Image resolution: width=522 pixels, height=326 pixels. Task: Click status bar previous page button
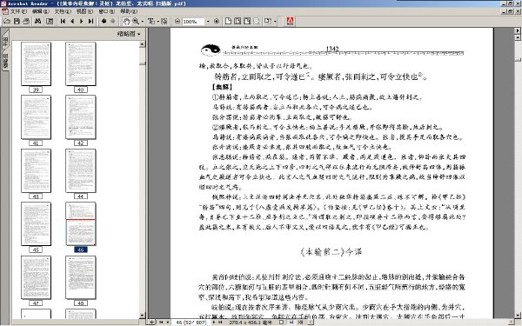tap(168, 322)
